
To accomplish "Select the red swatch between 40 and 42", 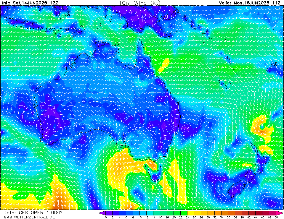I will tap(245, 213).
